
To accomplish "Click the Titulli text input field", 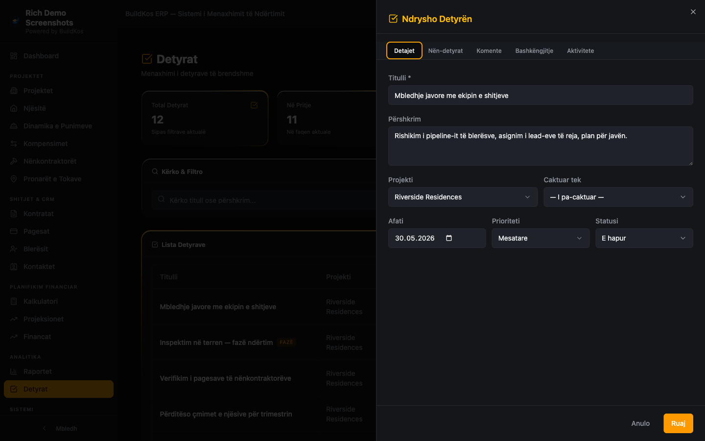I will click(540, 95).
